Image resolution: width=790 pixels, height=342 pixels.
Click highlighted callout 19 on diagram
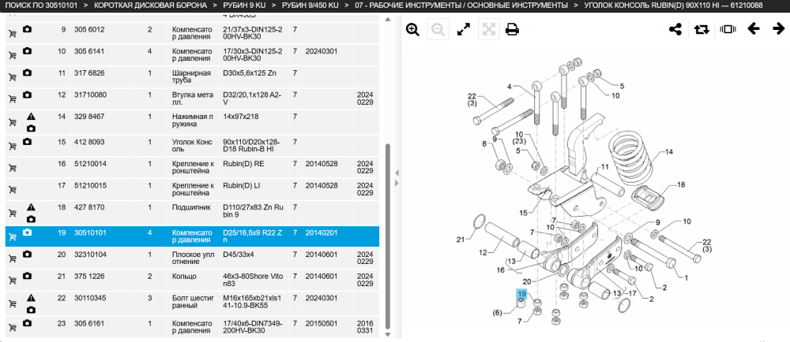click(521, 294)
